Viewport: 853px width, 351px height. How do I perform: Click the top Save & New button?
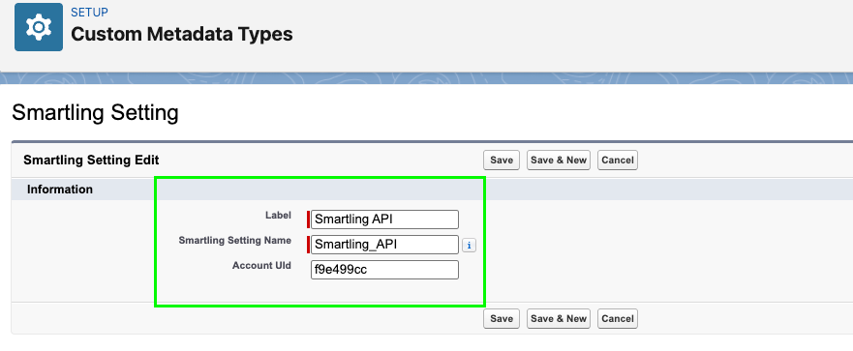pyautogui.click(x=559, y=161)
